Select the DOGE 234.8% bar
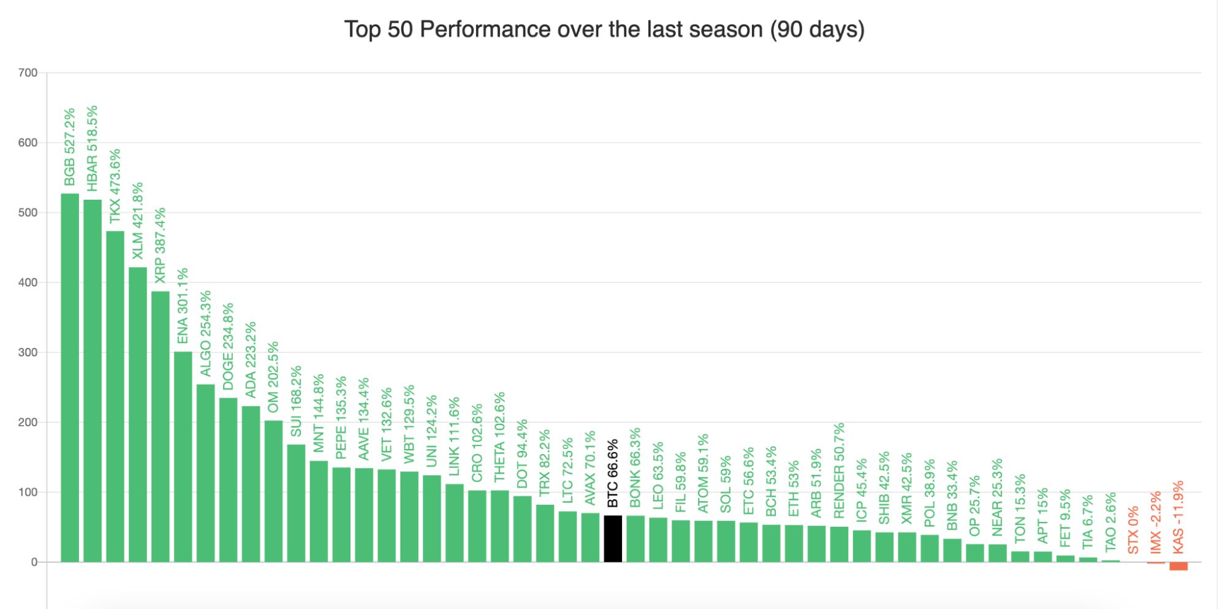Viewport: 1225px width, 609px height. 228,480
